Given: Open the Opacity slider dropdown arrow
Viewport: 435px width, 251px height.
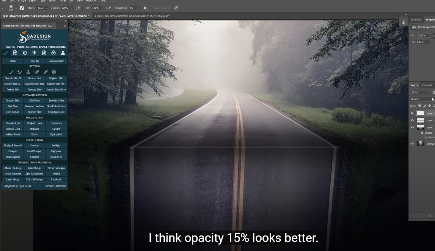Looking at the screenshot, I should click(x=72, y=8).
